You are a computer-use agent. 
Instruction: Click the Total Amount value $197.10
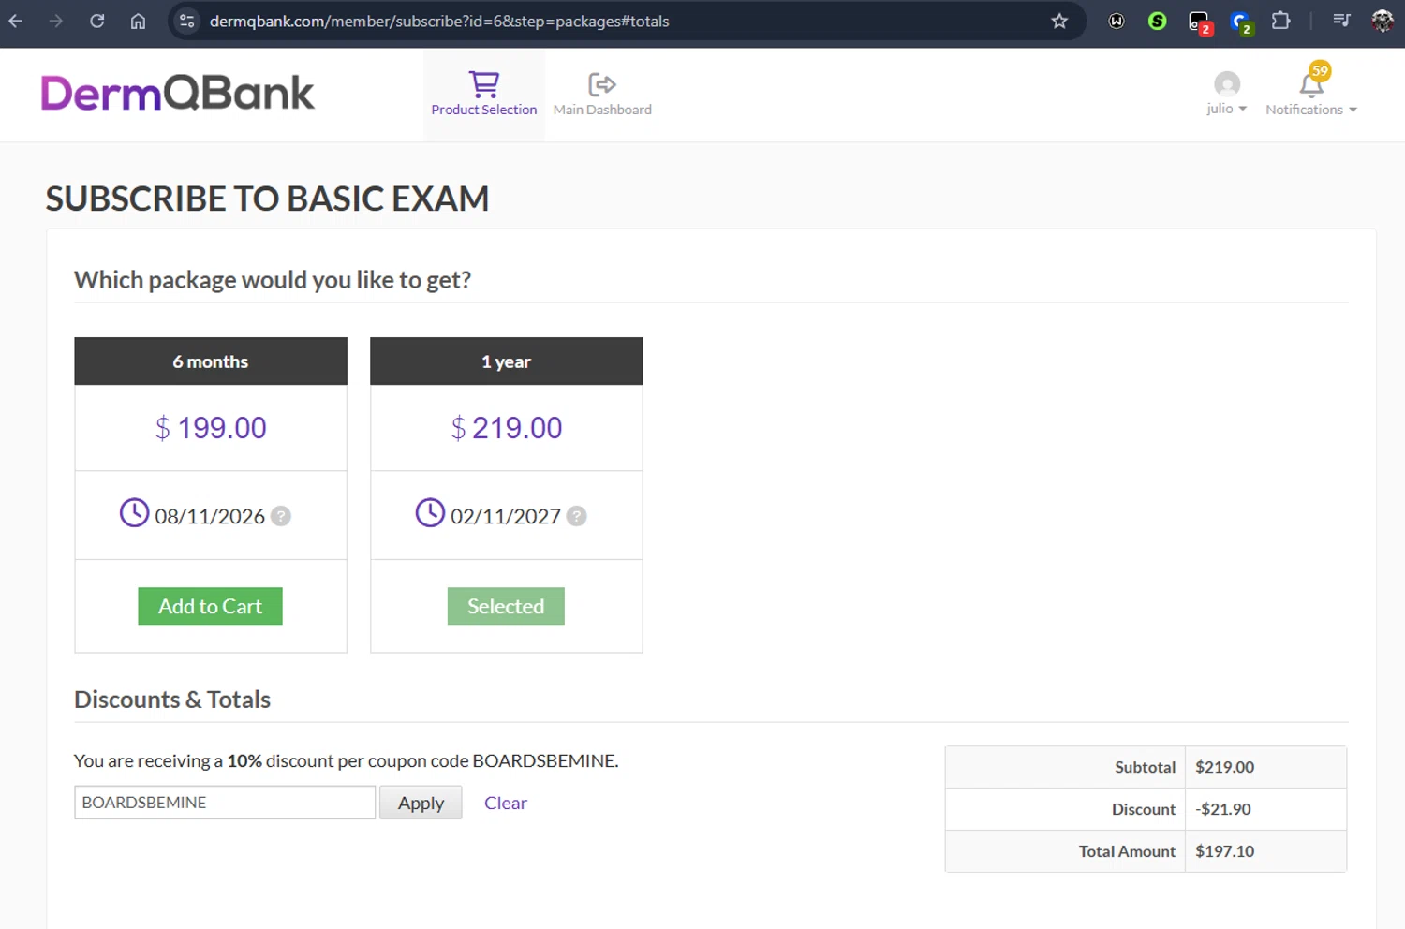(1225, 851)
